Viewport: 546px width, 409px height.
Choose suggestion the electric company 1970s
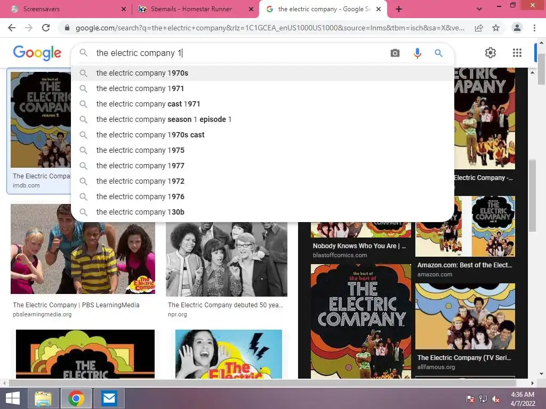(x=262, y=73)
